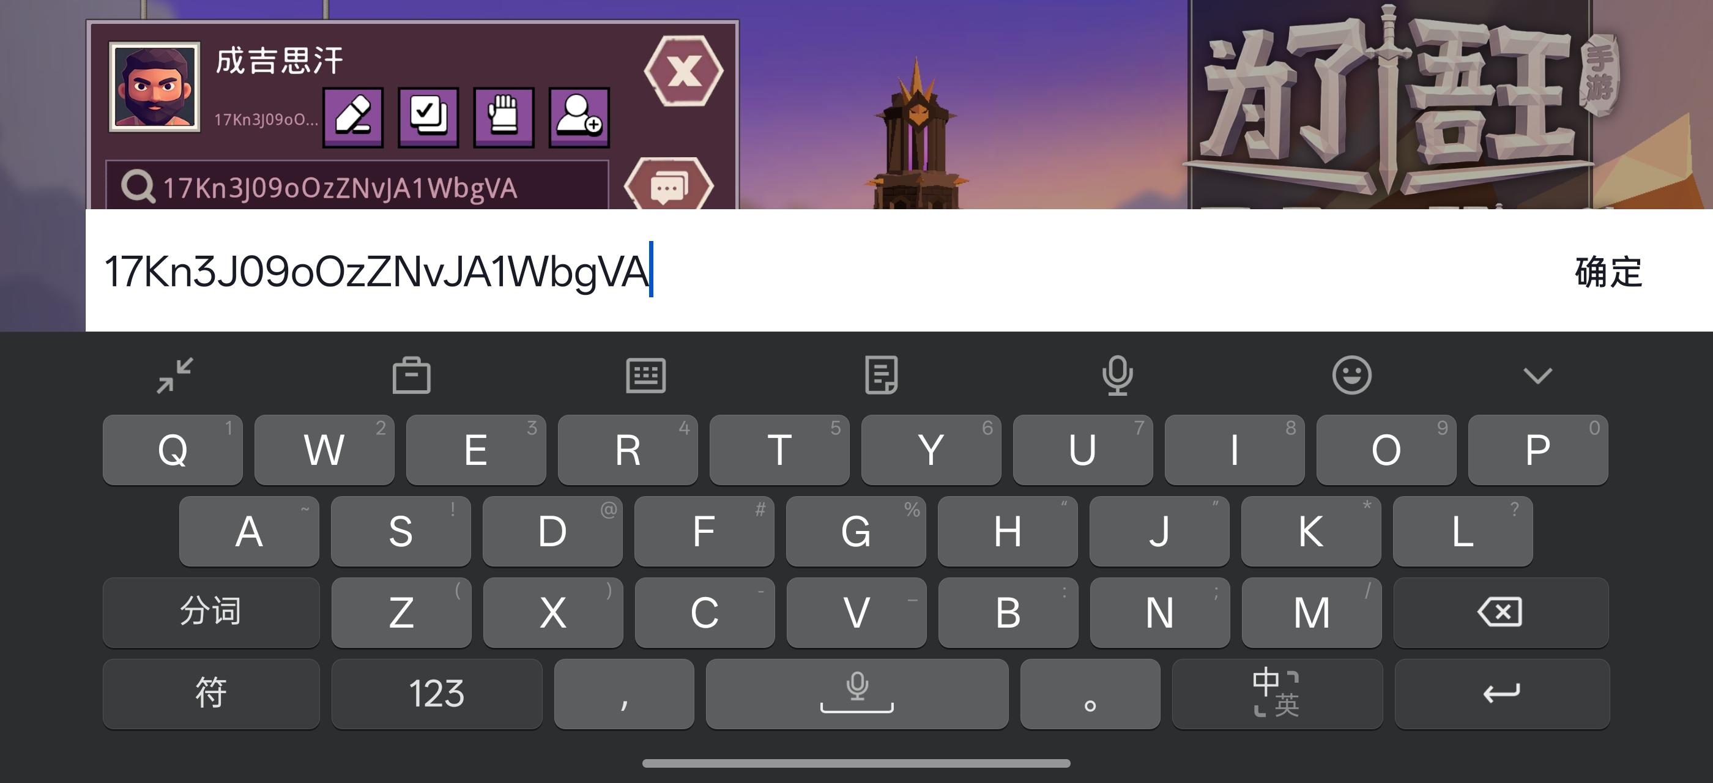1713x783 pixels.
Task: Tap the player avatar thumbnail
Action: point(155,87)
